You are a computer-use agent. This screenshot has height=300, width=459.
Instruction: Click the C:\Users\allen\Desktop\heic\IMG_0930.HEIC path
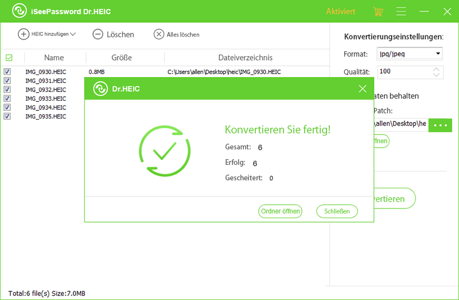(224, 72)
